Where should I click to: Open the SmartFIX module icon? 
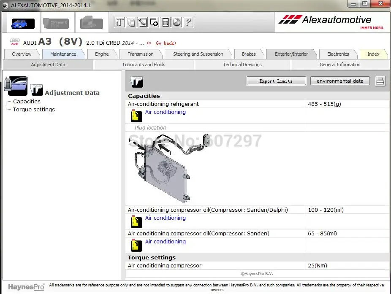[56, 23]
